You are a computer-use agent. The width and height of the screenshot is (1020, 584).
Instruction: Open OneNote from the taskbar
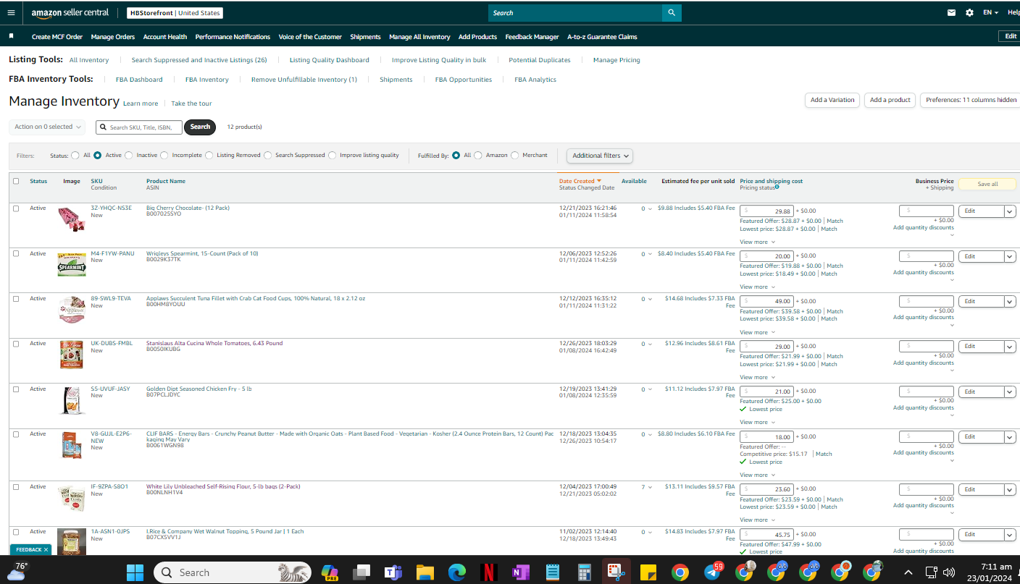(521, 572)
